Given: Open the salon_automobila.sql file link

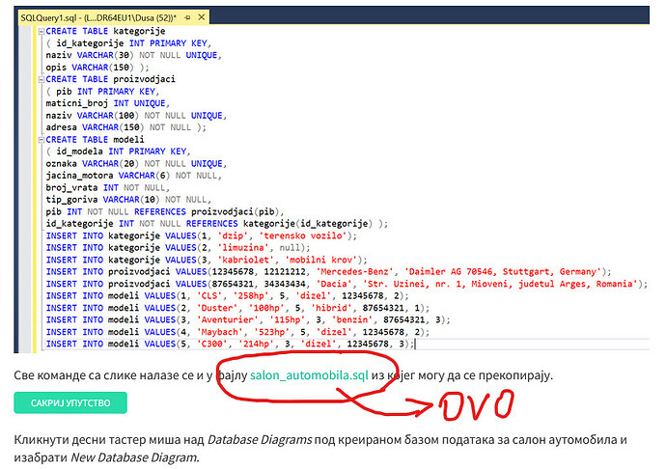Looking at the screenshot, I should coord(309,375).
